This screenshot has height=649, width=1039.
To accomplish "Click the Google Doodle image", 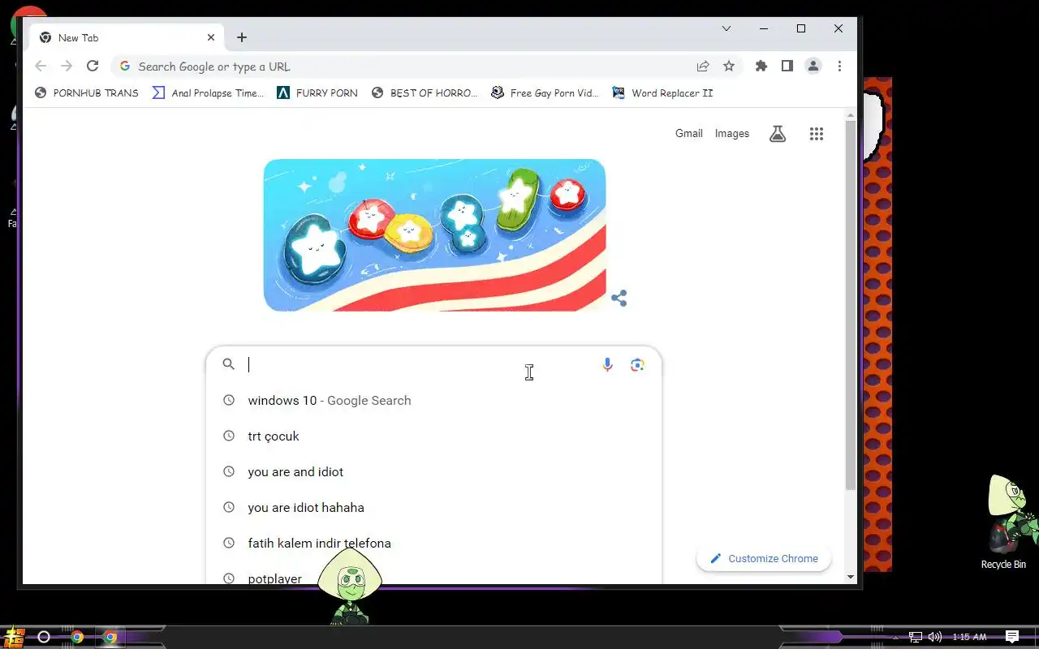I will click(x=434, y=235).
